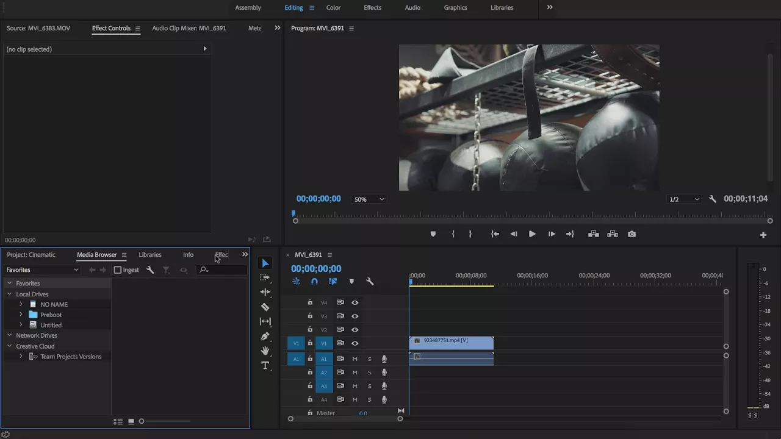Play the program monitor video
781x439 pixels.
pyautogui.click(x=532, y=234)
